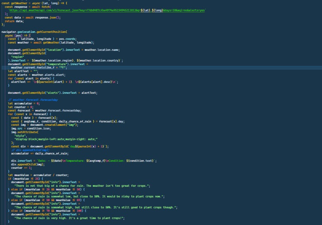322x225 pixels.
Task: Click the 'meanValue ≥ 70 && meanValue ≤ 100' condition
Action: point(54,211)
